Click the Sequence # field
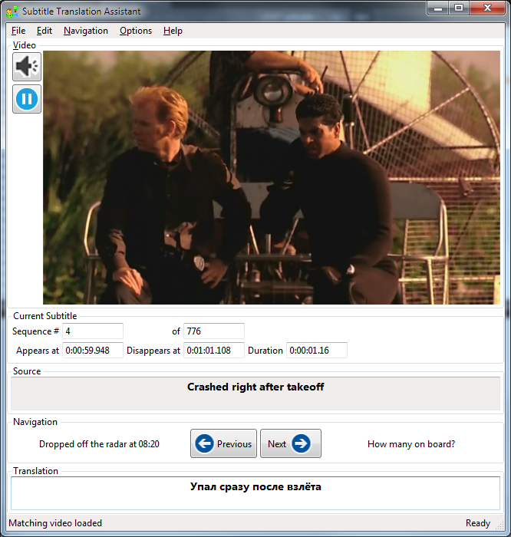 (93, 331)
